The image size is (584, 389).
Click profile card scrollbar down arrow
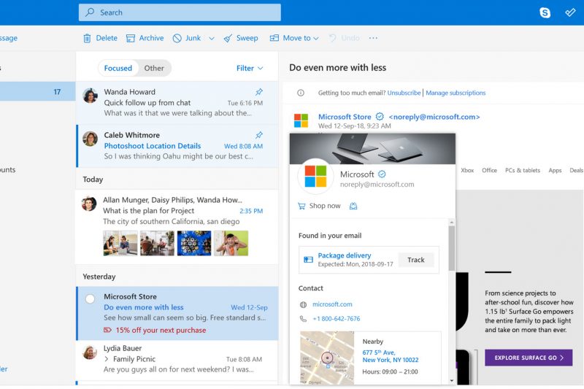coord(451,380)
